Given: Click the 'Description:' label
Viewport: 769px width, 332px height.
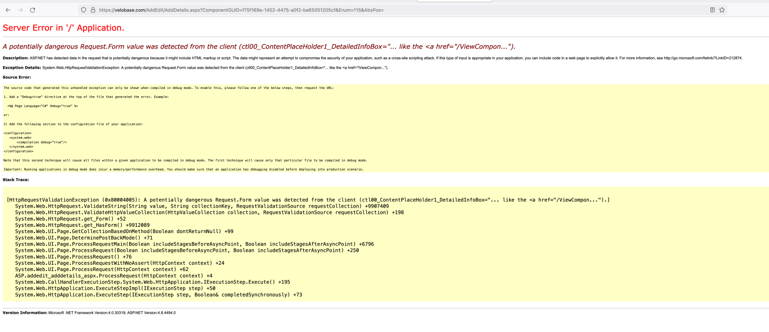Looking at the screenshot, I should (15, 58).
